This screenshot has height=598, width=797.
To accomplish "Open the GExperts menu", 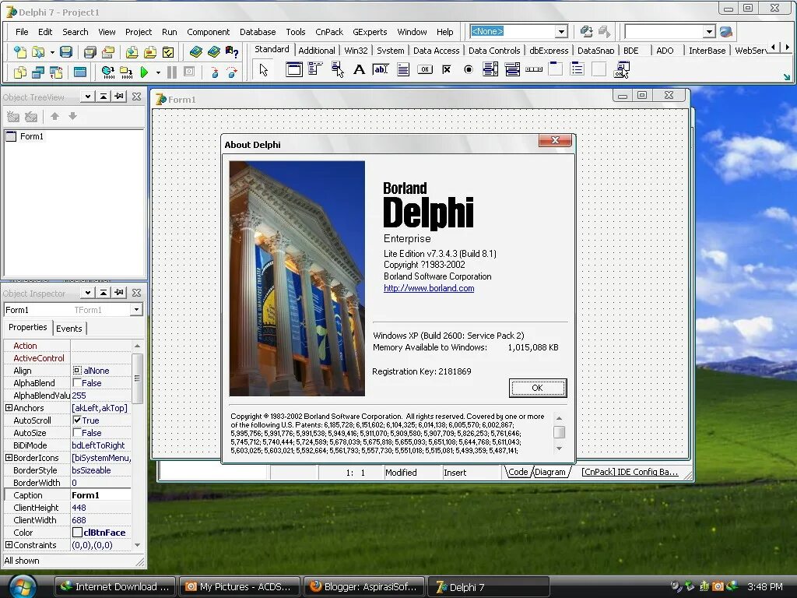I will coord(370,31).
